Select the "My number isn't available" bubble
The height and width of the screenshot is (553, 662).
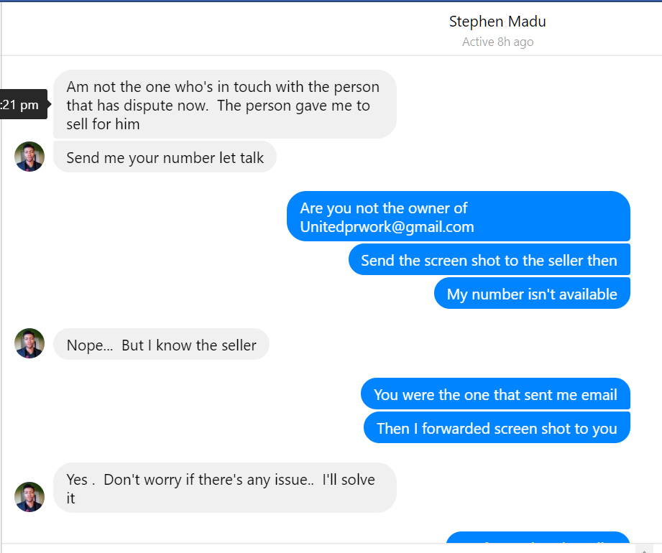click(532, 294)
